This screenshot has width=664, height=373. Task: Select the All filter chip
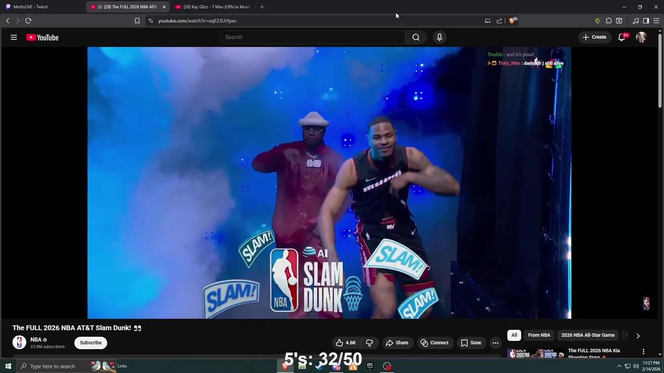coord(514,335)
